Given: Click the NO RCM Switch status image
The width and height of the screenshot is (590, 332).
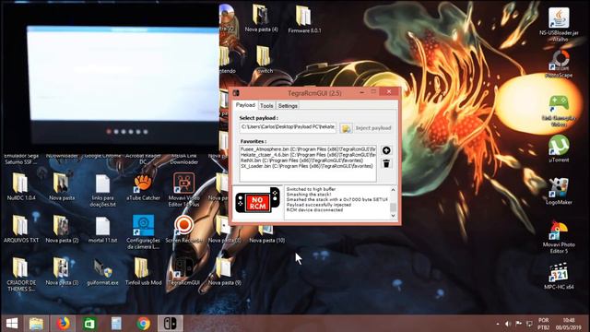Looking at the screenshot, I should [258, 200].
